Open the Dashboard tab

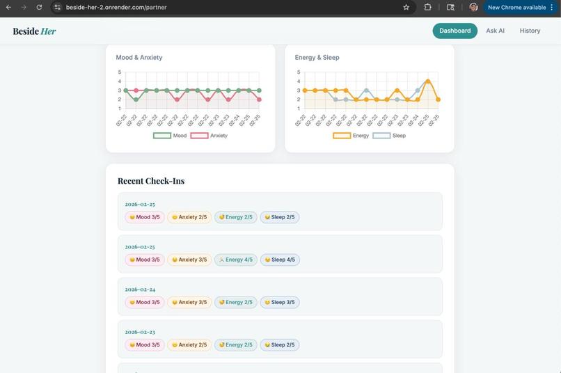tap(455, 31)
